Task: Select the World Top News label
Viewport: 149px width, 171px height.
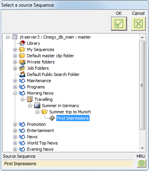Action: click(x=42, y=143)
